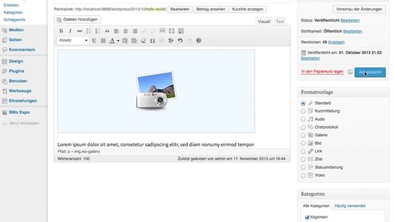Click paste as plain text icon
Screen dimensions: 394x222
pyautogui.click(x=125, y=41)
